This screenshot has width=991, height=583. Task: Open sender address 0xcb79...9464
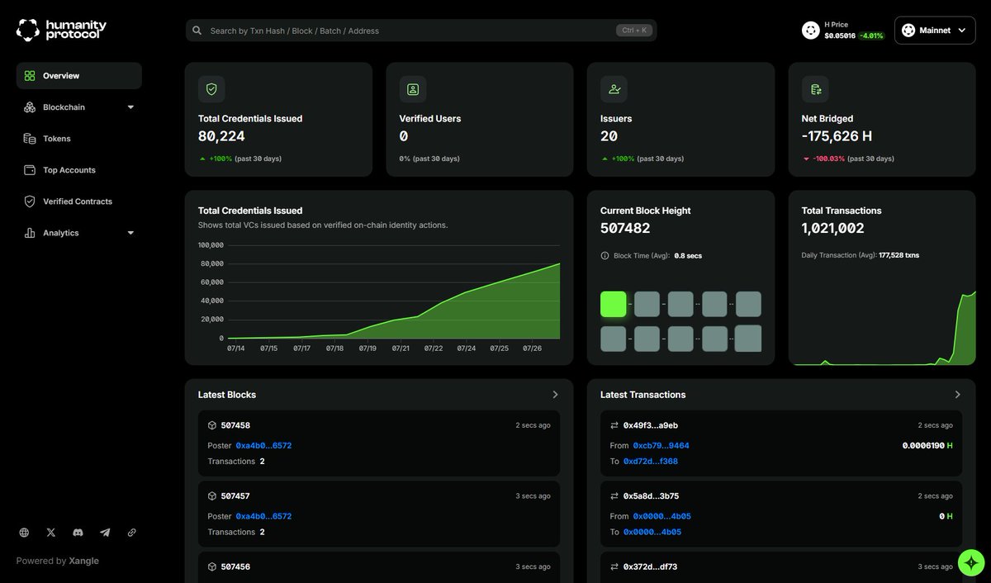click(x=661, y=446)
